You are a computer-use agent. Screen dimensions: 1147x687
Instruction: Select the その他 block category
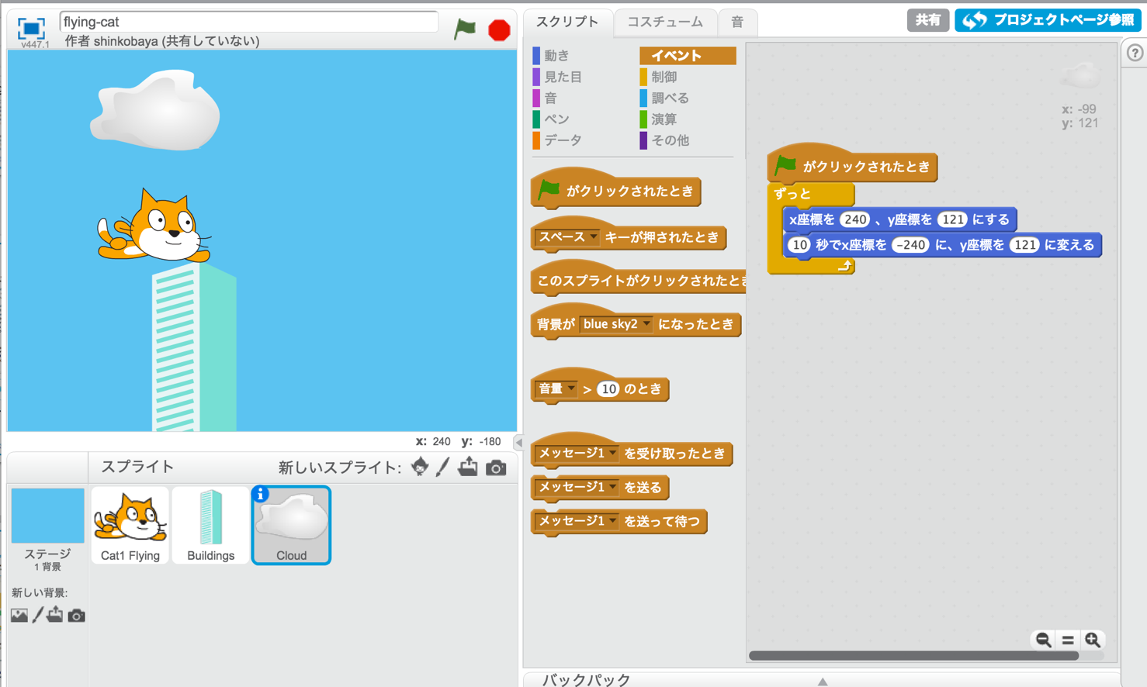tap(670, 140)
